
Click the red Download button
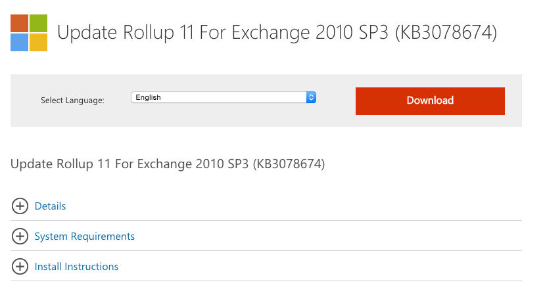(x=430, y=101)
